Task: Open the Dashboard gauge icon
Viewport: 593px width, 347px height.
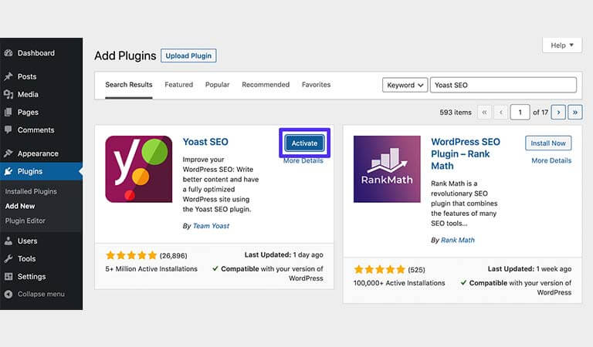Action: click(8, 53)
